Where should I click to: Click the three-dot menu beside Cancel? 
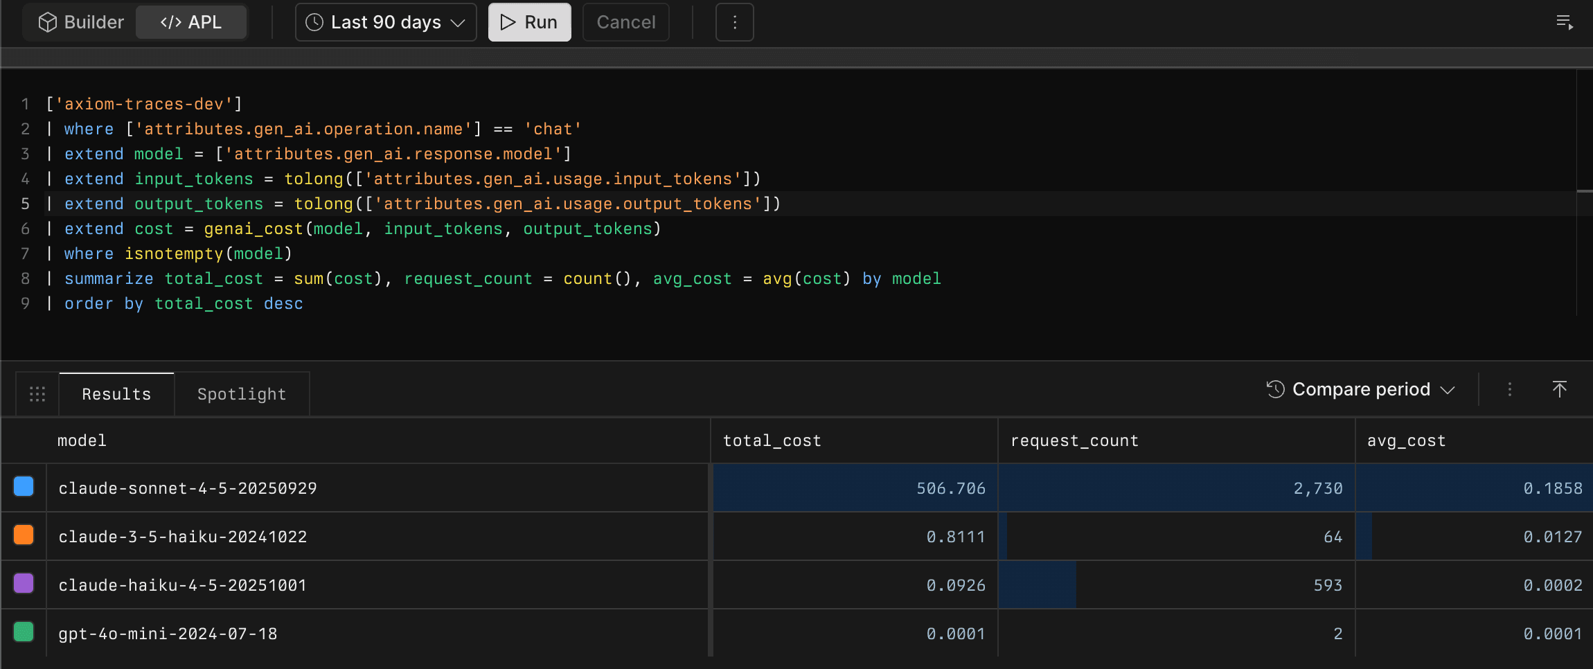coord(734,23)
